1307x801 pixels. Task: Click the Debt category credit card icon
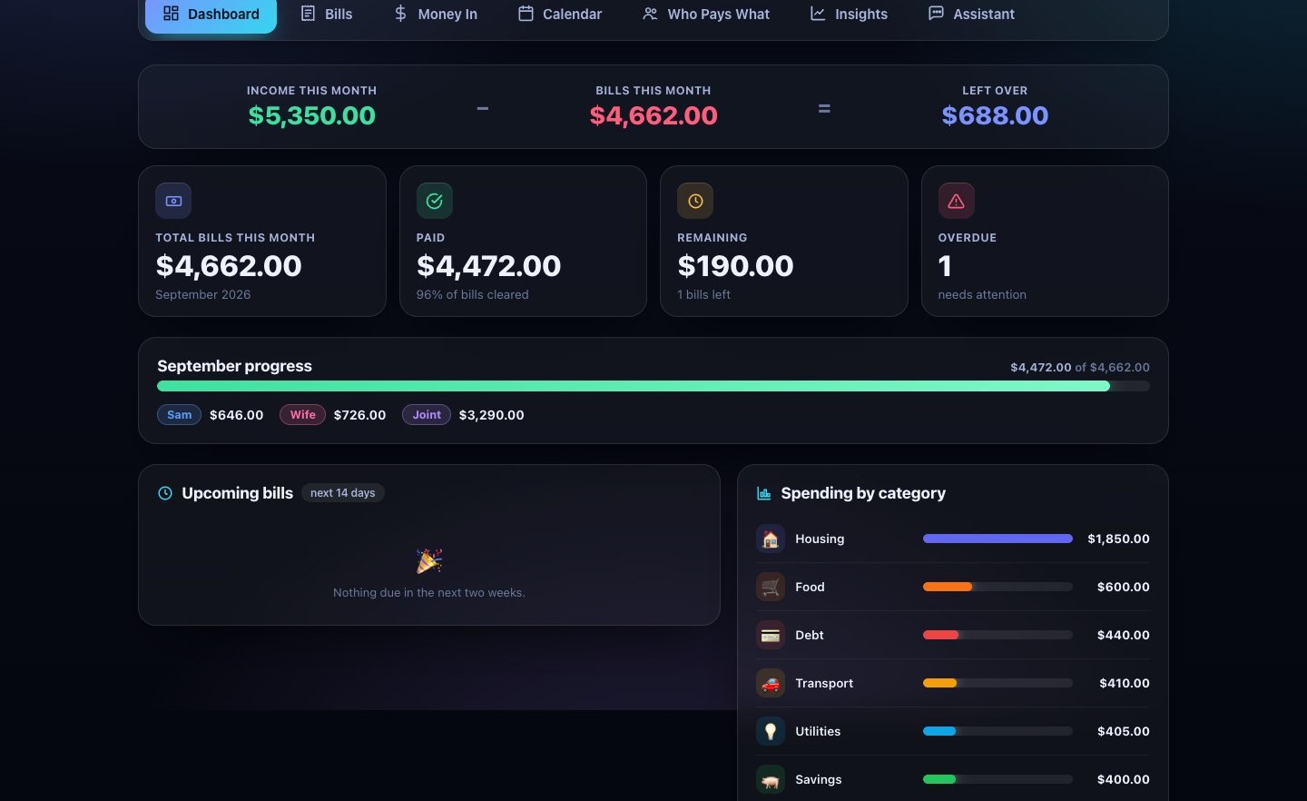pyautogui.click(x=771, y=635)
